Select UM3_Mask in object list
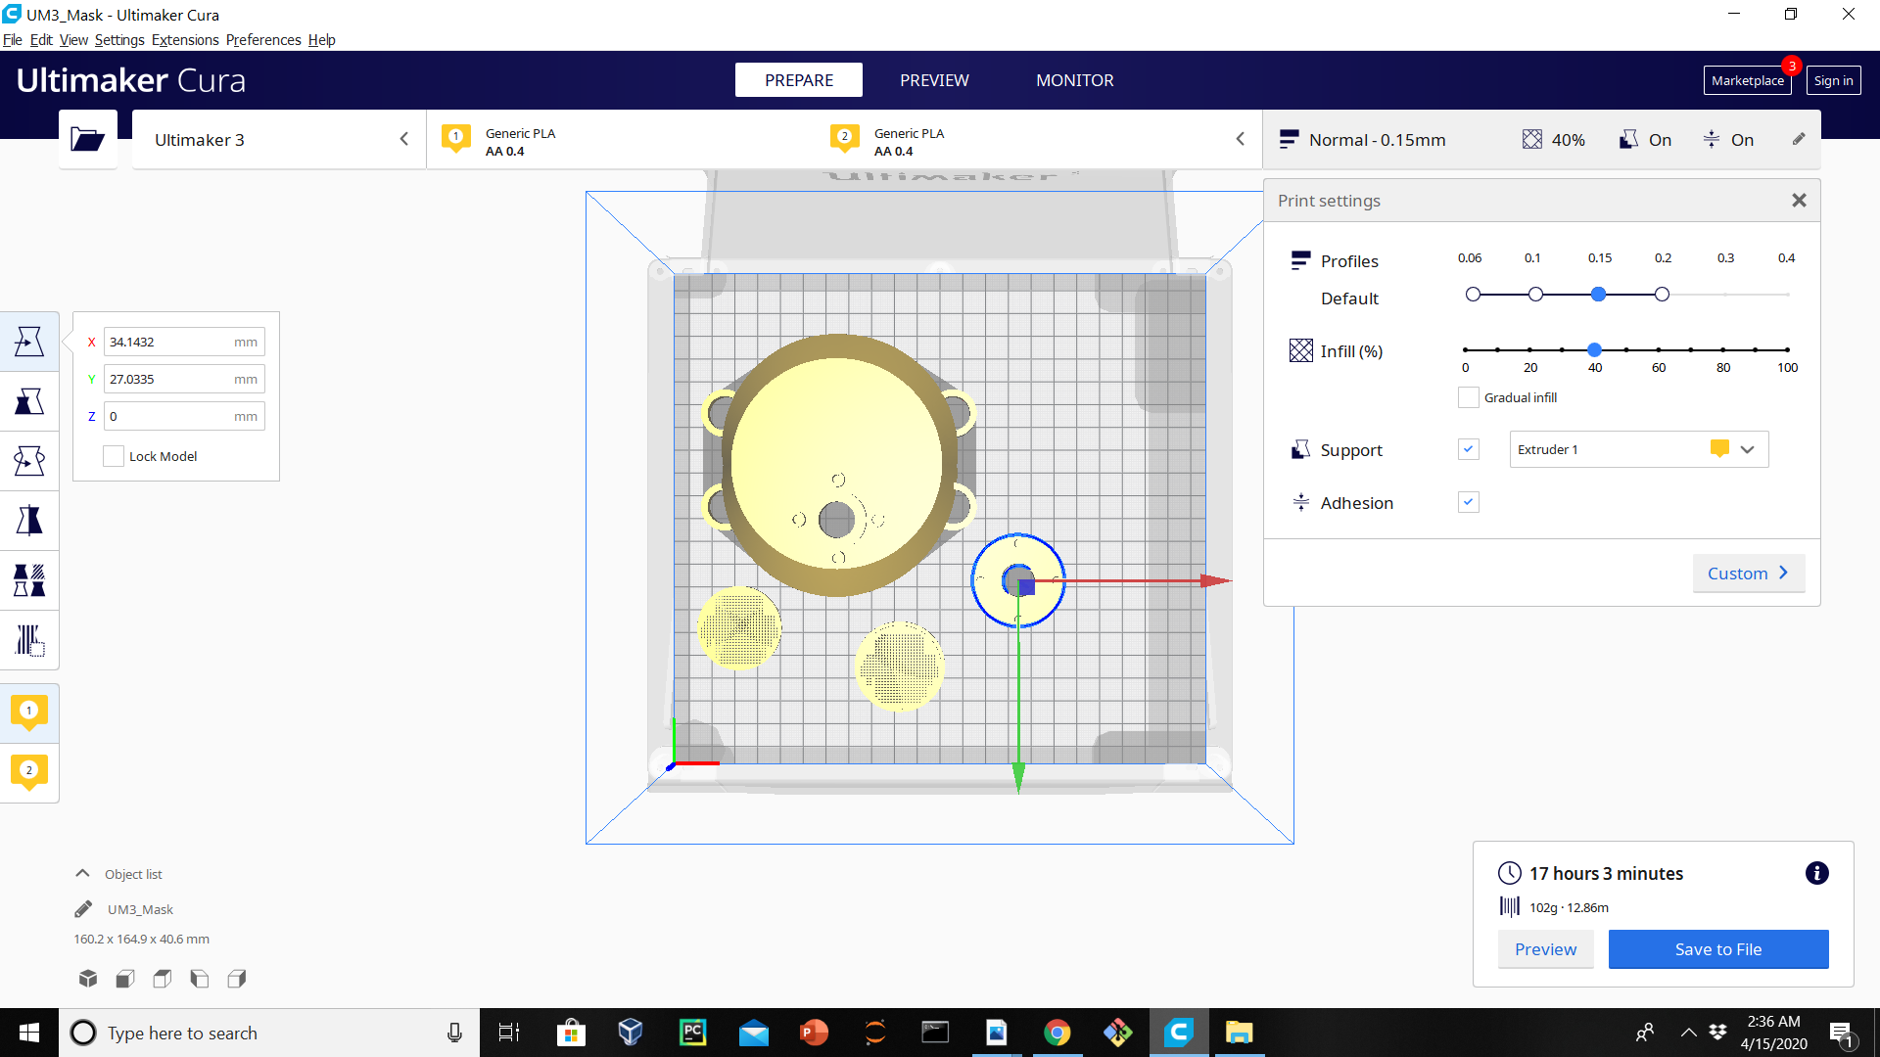Image resolution: width=1880 pixels, height=1057 pixels. click(x=140, y=909)
